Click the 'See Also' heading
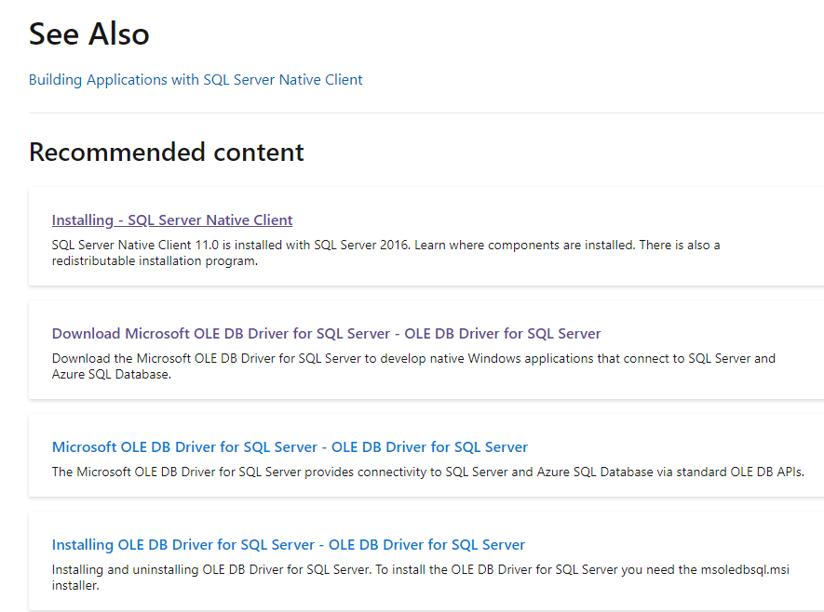The width and height of the screenshot is (824, 612). (x=89, y=34)
